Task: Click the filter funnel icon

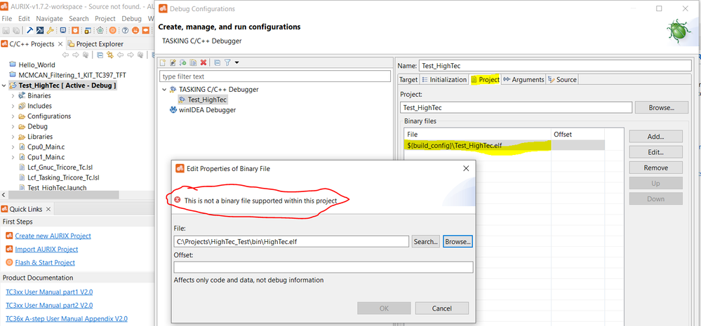Action: (227, 62)
